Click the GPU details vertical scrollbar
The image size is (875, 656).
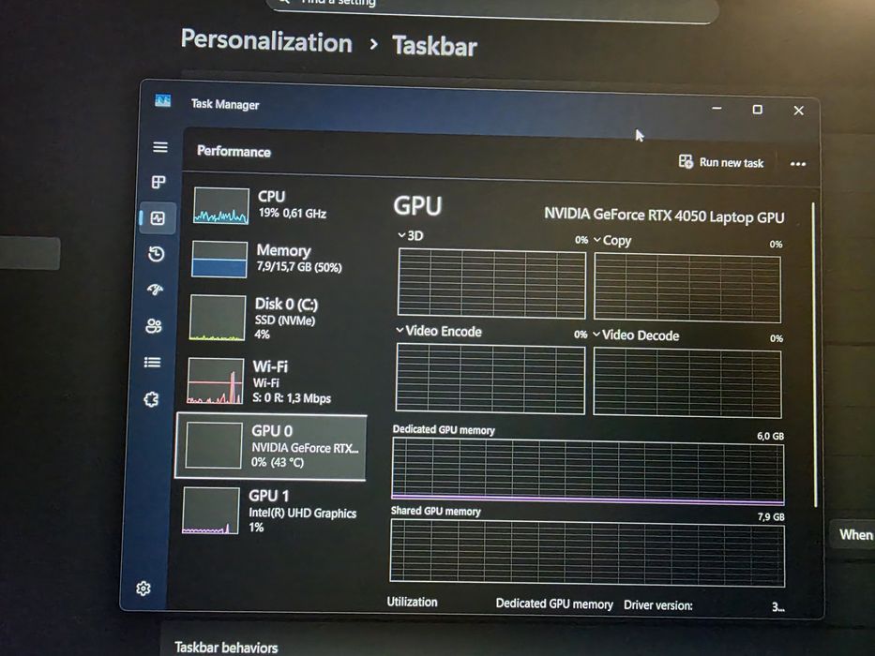(x=814, y=355)
